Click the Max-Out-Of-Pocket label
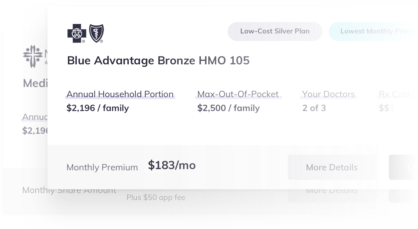Viewport: 418px width, 229px height. click(238, 94)
